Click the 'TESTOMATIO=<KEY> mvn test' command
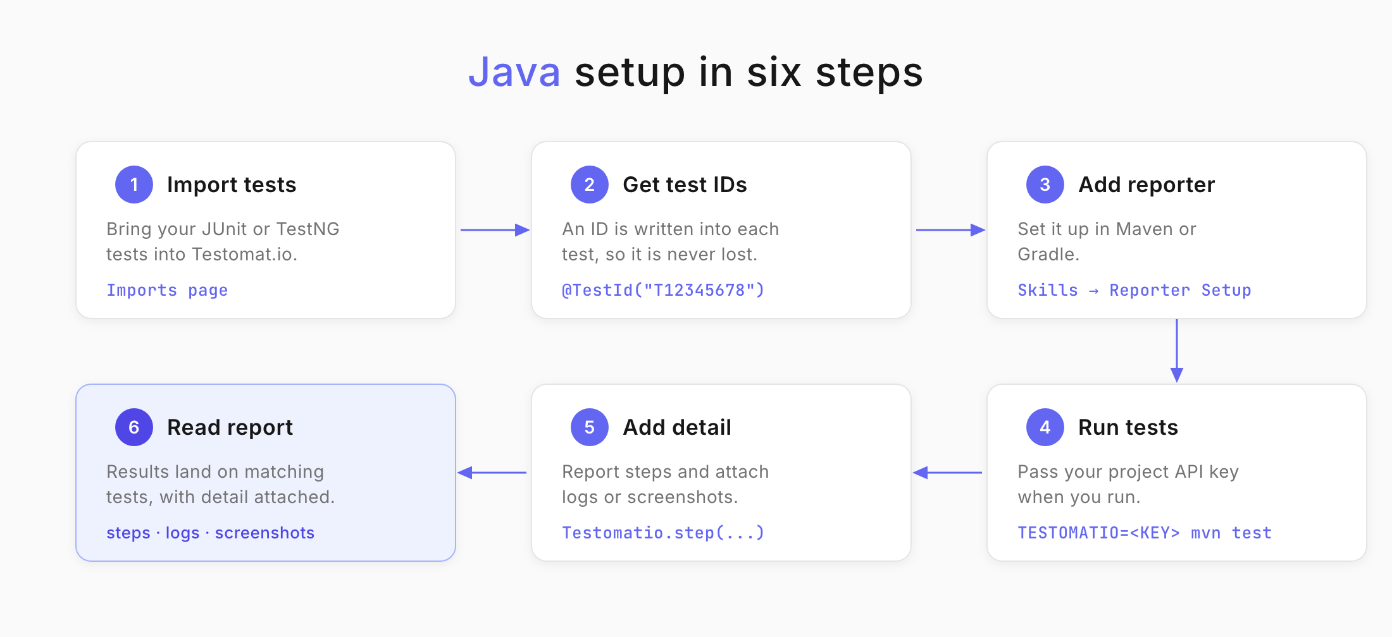Viewport: 1392px width, 637px height. [x=1145, y=533]
